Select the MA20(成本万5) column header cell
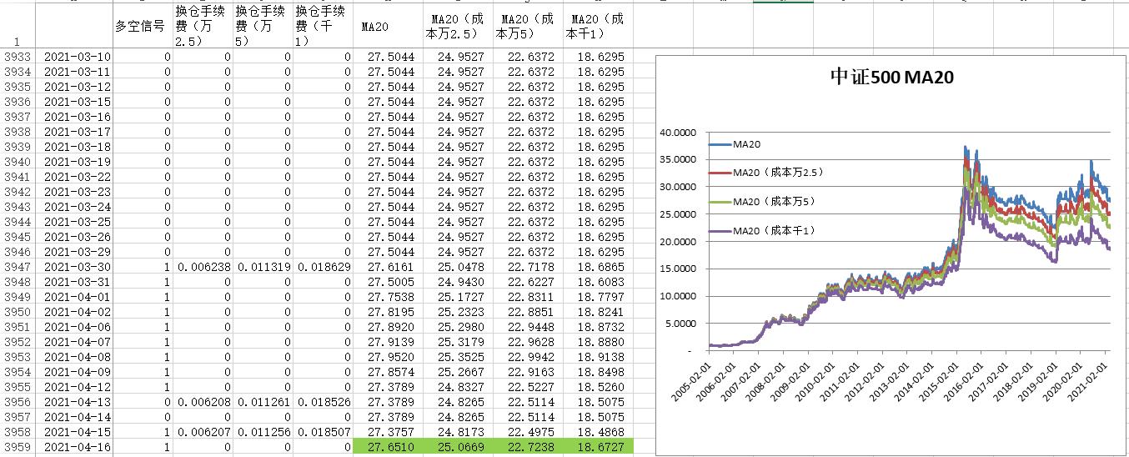 point(529,26)
